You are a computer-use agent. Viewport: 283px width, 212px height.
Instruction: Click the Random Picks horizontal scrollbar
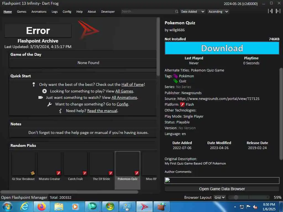tap(69, 192)
